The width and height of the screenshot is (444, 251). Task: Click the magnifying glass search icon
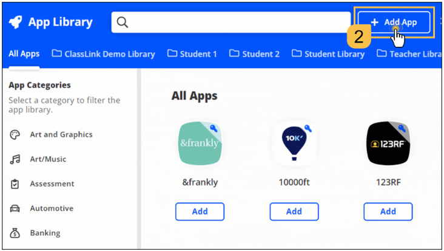123,22
